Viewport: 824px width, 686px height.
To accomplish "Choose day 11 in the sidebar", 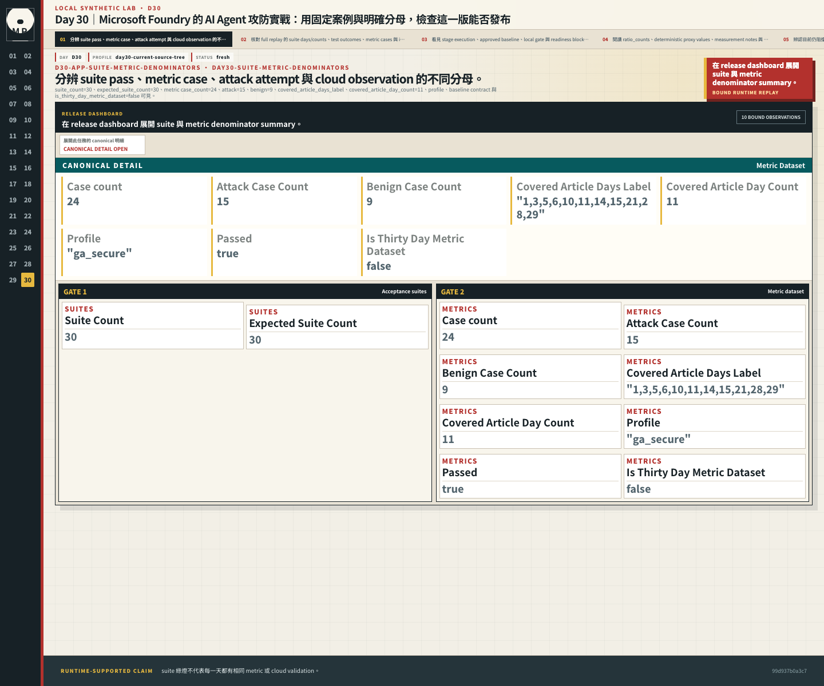I will (13, 136).
